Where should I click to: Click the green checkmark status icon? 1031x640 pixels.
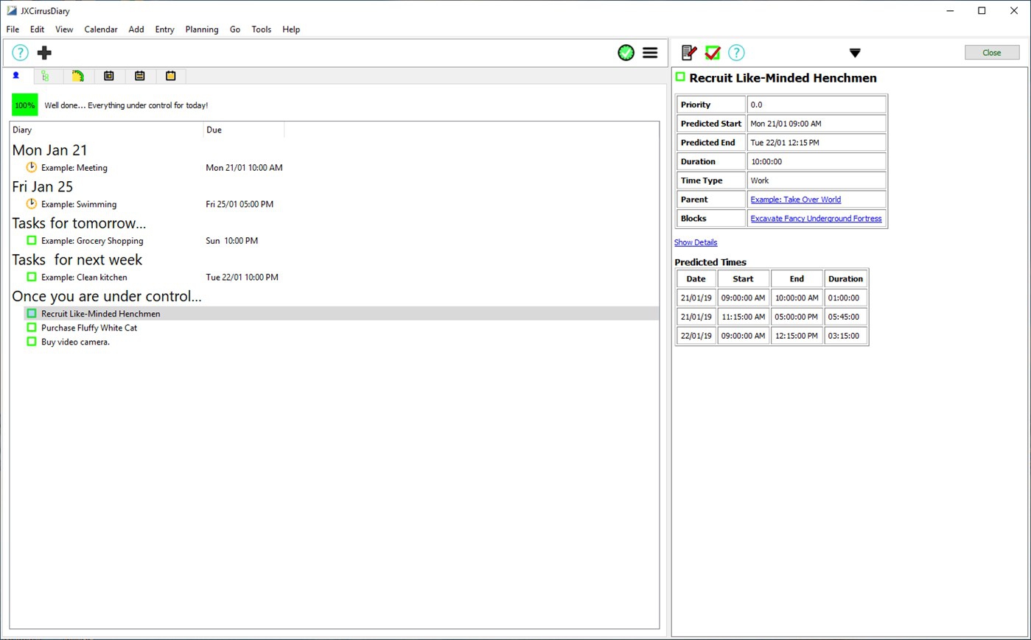point(626,52)
